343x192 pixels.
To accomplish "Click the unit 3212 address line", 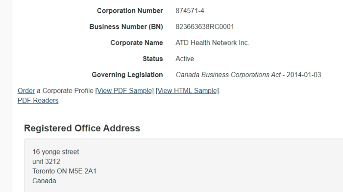I will tap(46, 161).
